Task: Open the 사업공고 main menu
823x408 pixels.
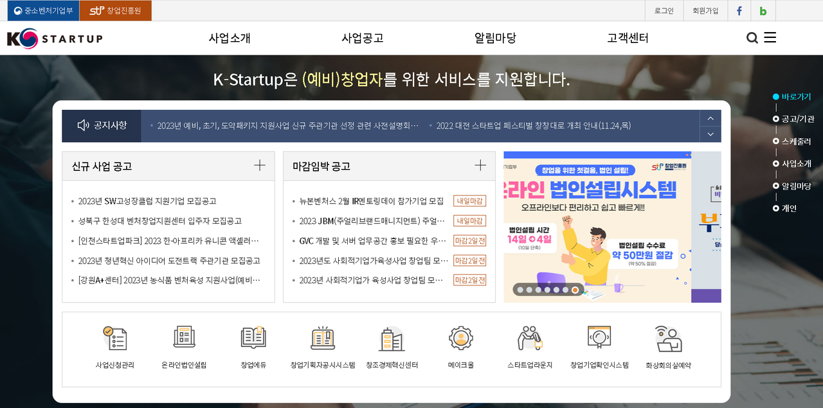Action: click(x=362, y=38)
